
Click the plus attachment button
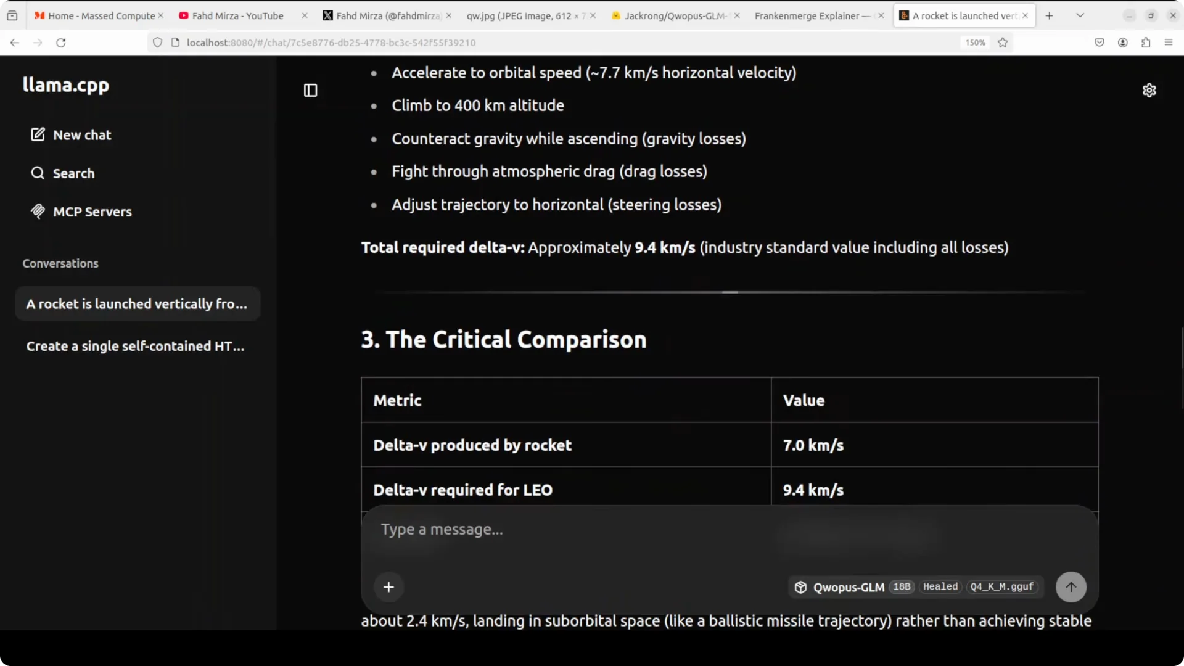(388, 586)
